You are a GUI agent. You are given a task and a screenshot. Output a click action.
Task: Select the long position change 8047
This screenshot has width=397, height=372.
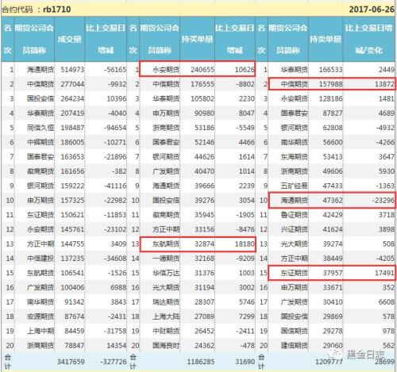tap(246, 113)
